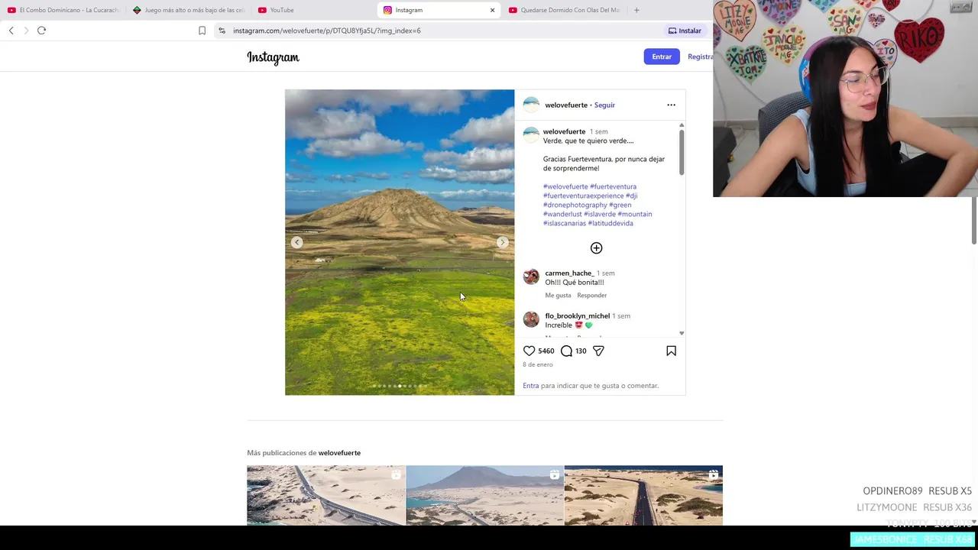Open flo_brooklyn_michel avatar
The image size is (978, 550).
click(531, 319)
